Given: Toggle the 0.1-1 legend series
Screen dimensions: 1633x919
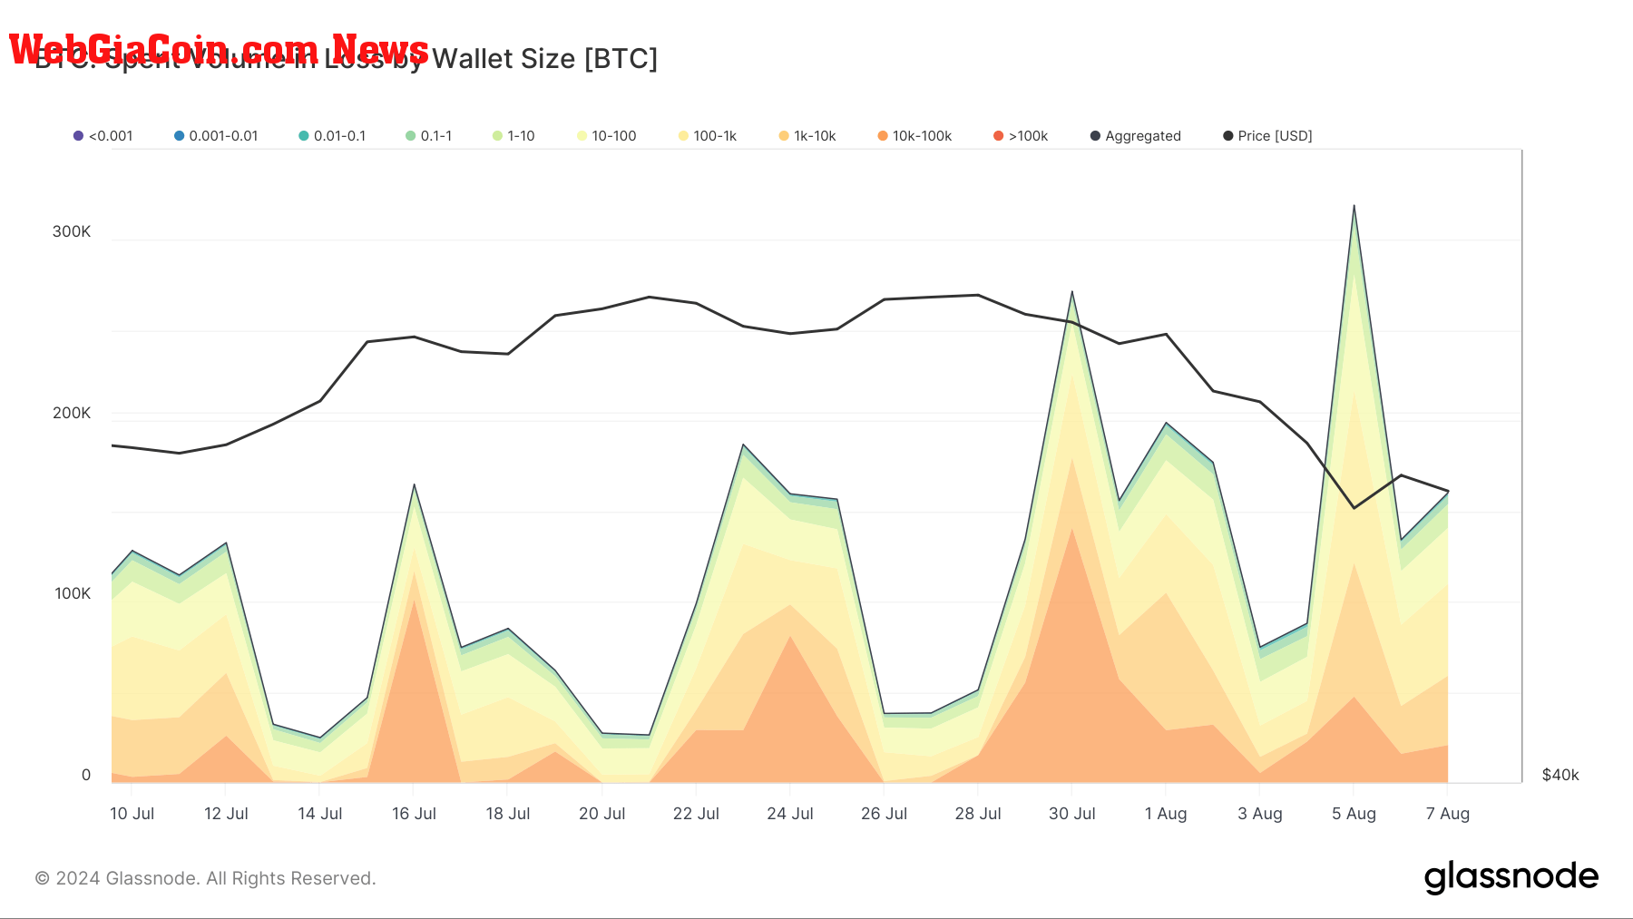Looking at the screenshot, I should pos(428,136).
